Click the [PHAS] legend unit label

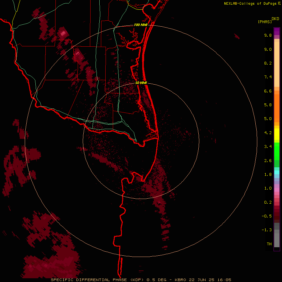point(265,22)
